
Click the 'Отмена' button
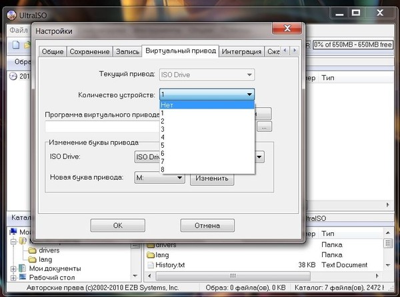coord(207,226)
